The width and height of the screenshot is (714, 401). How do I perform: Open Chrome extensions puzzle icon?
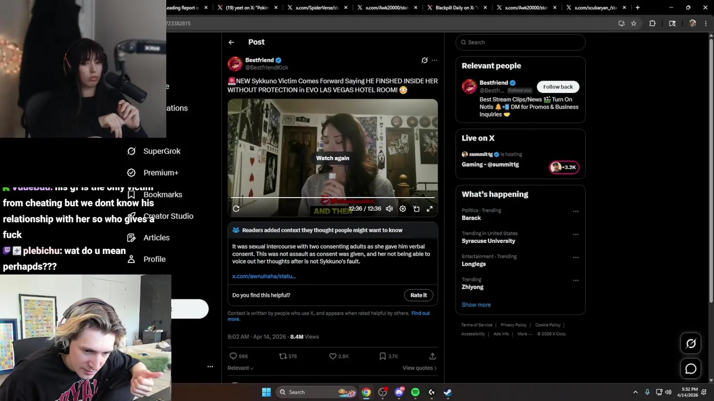click(652, 23)
